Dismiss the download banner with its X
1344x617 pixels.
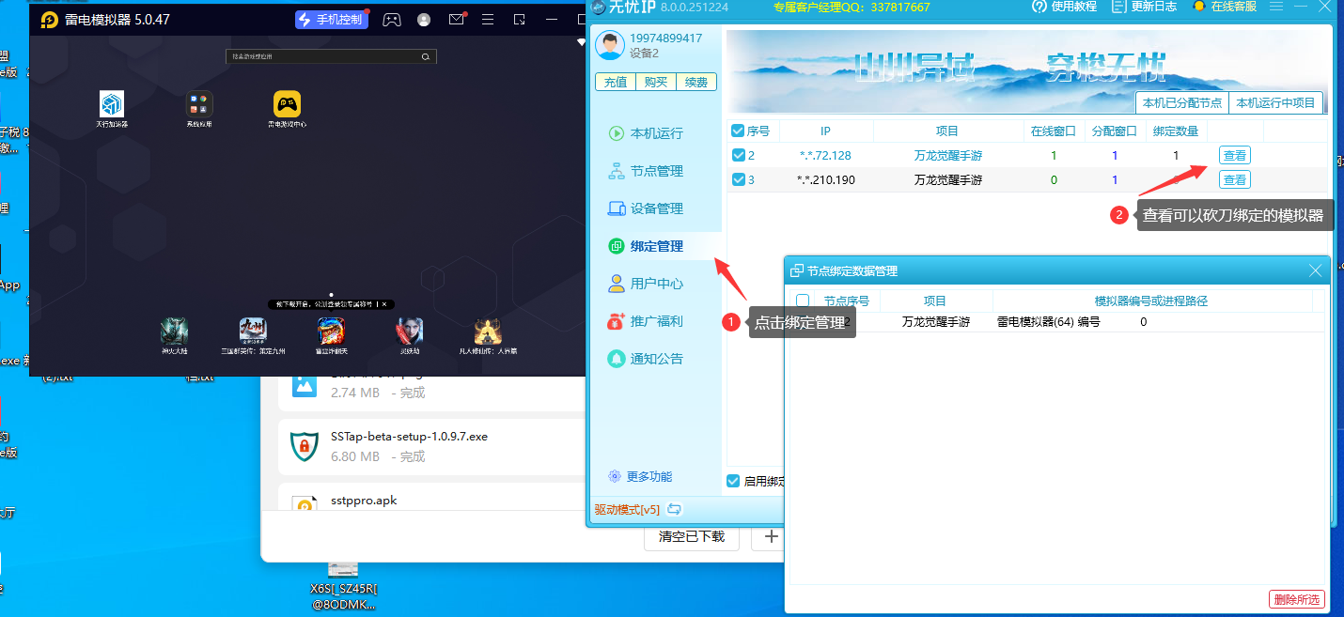383,304
